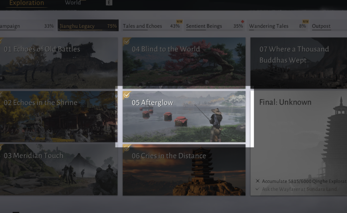The width and height of the screenshot is (347, 213).
Task: Open the Sentient Beings category
Action: tap(214, 26)
